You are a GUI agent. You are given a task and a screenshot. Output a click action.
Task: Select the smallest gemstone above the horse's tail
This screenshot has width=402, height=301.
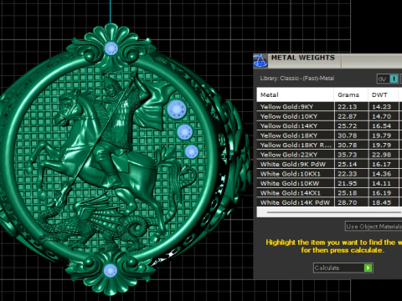pyautogui.click(x=192, y=152)
